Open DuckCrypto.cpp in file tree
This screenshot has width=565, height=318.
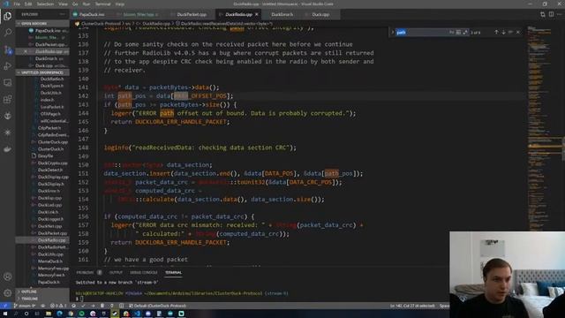[53, 163]
